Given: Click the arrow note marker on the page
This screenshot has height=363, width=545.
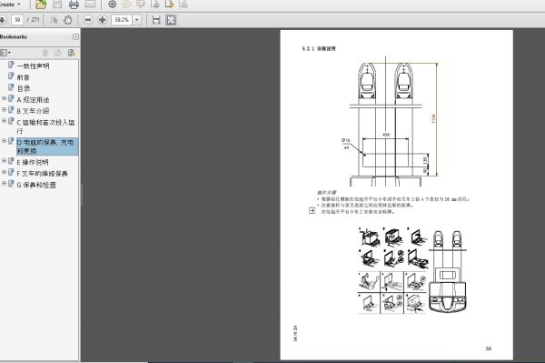Looking at the screenshot, I should point(312,210).
